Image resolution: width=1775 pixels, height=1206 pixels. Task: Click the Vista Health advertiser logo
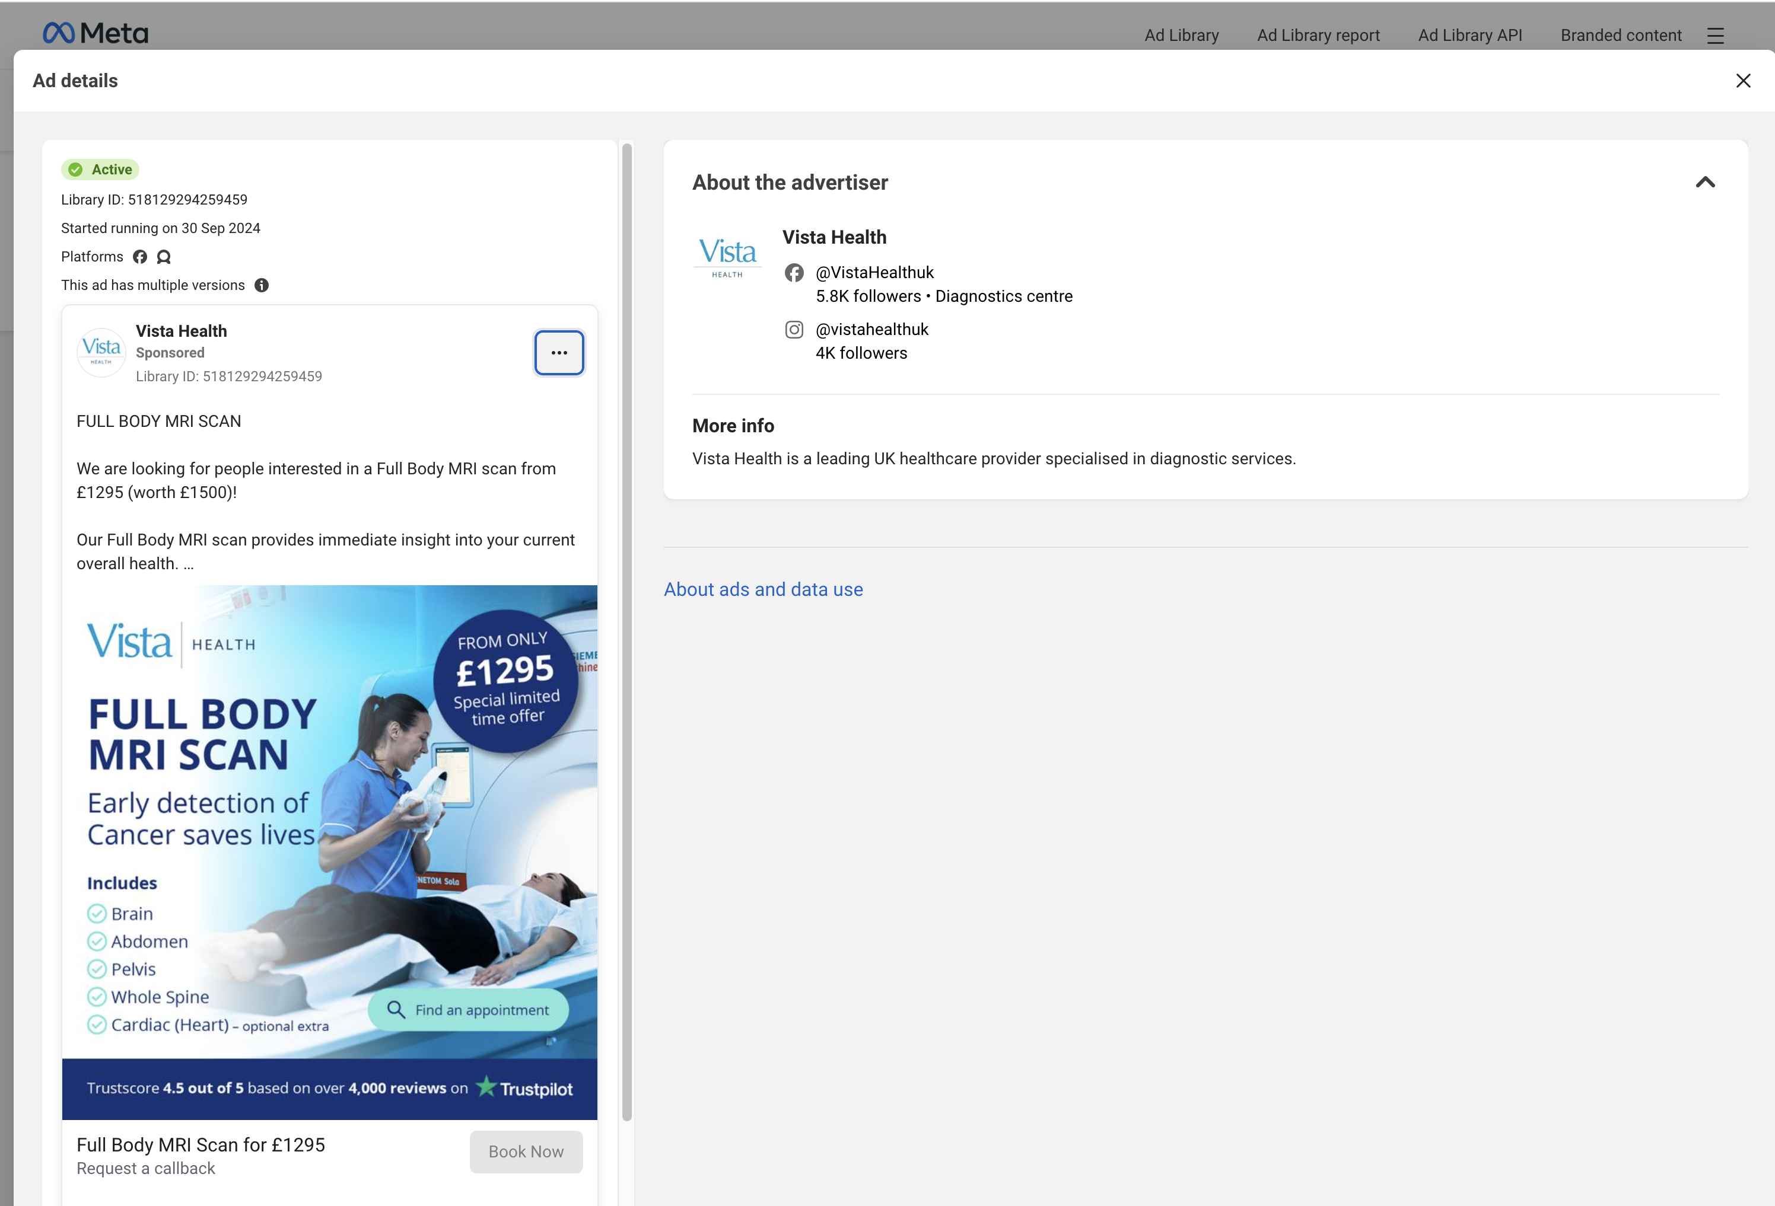tap(727, 258)
